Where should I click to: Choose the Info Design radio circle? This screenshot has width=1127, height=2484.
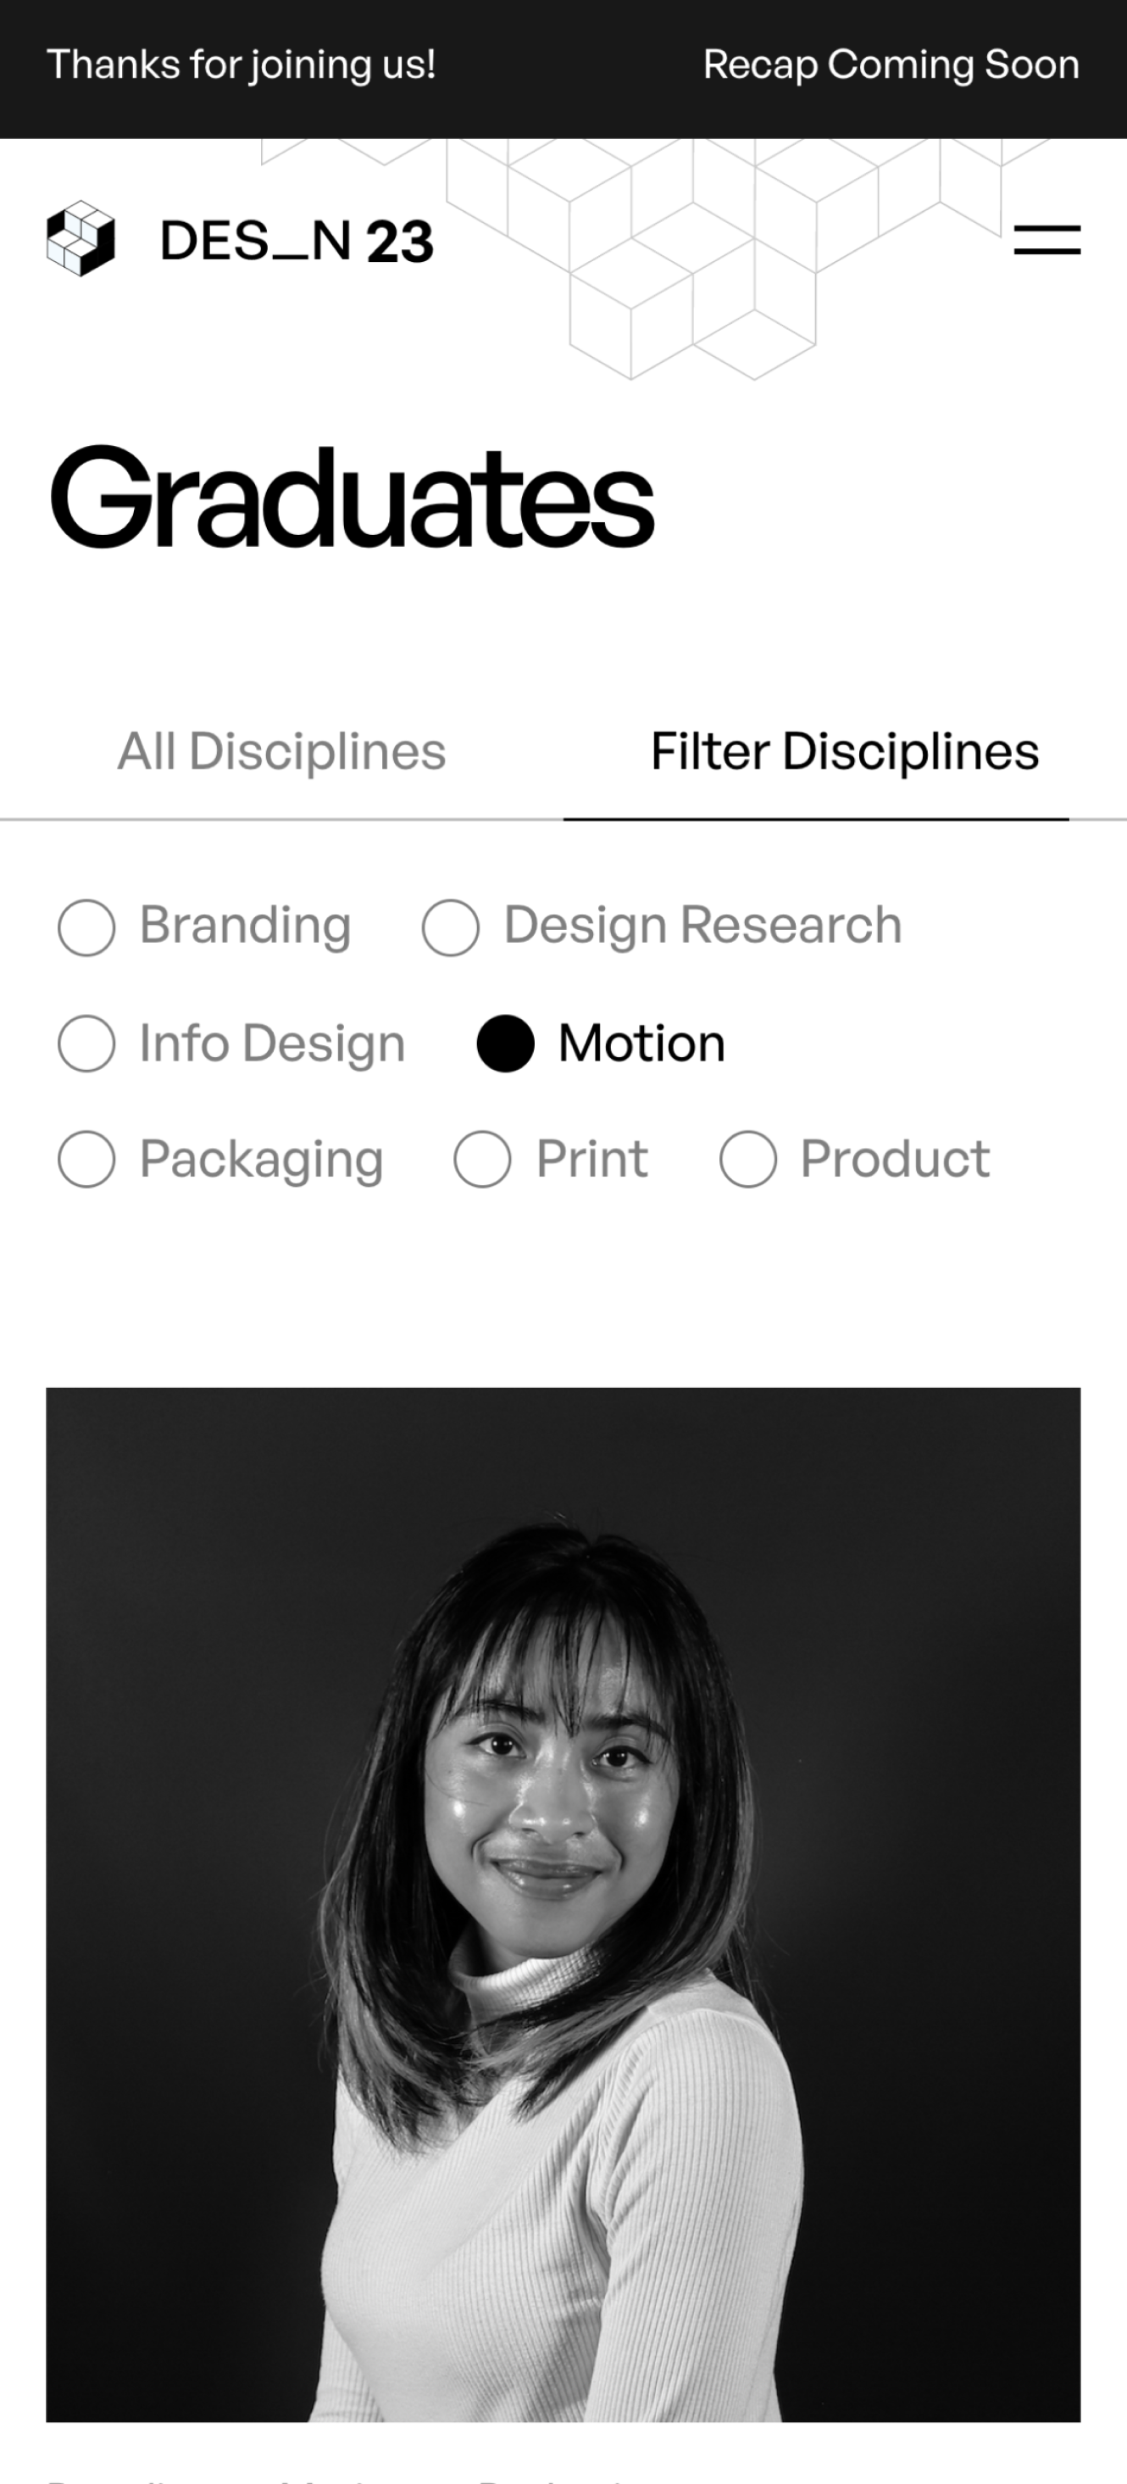pos(86,1044)
